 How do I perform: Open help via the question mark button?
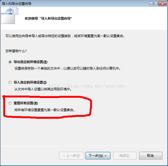[x=153, y=4]
